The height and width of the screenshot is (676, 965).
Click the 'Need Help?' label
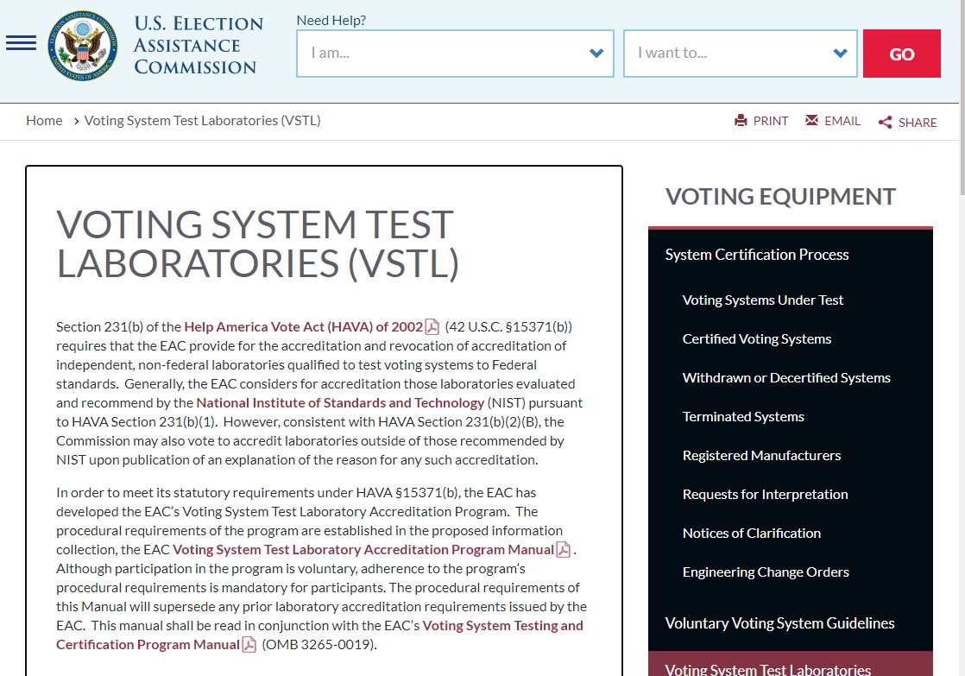tap(331, 21)
